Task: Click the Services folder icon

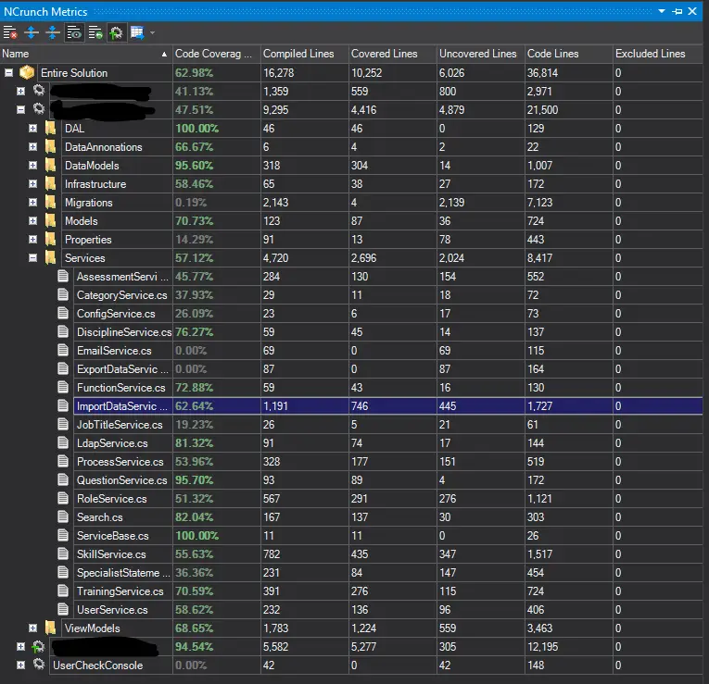Action: (x=51, y=258)
